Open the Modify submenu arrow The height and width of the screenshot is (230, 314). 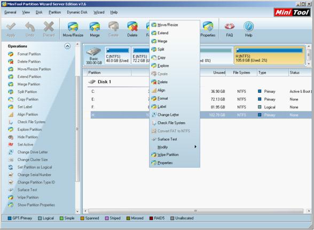click(195, 147)
